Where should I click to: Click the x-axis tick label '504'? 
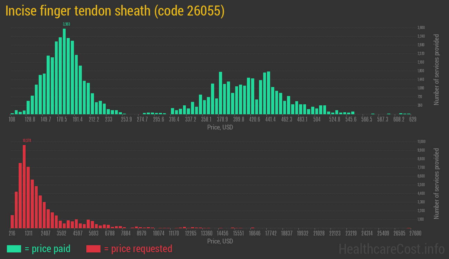317,119
